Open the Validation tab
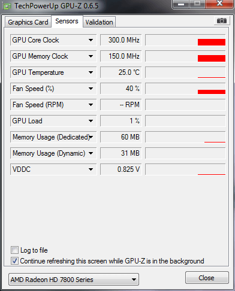Viewport: 235px width, 291px height. click(99, 22)
